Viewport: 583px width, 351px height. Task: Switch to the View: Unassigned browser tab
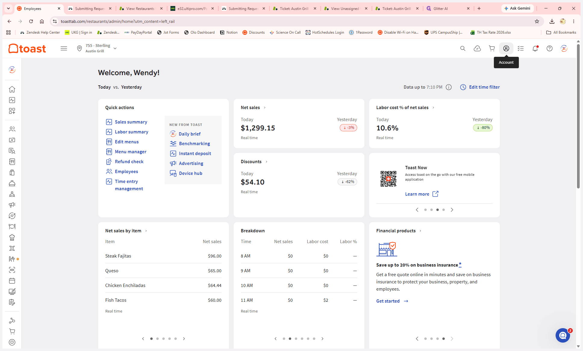(x=346, y=8)
